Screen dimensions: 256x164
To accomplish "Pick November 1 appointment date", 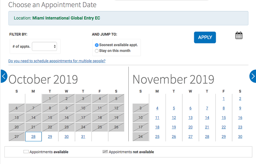I will tap(224, 99).
